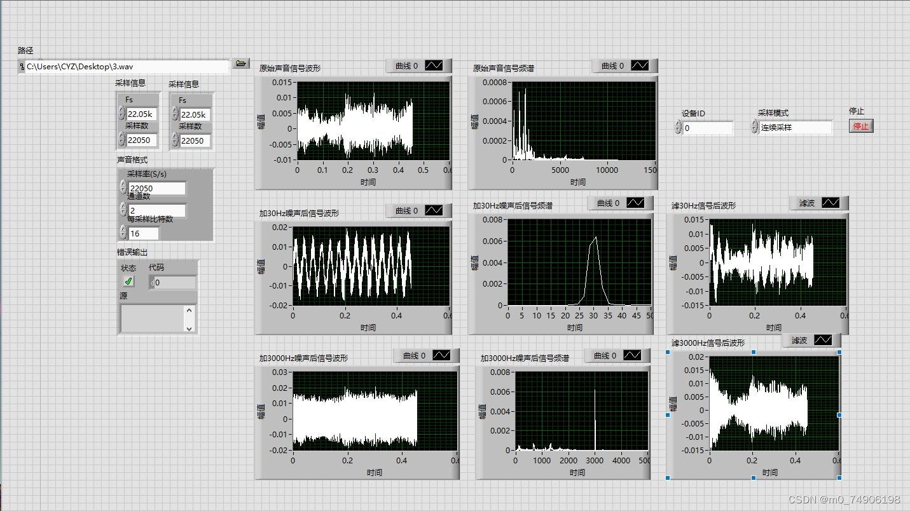Click the 幅值 y-axis label of 加30Hz噪声后信号波形
The image size is (910, 511).
pos(261,266)
